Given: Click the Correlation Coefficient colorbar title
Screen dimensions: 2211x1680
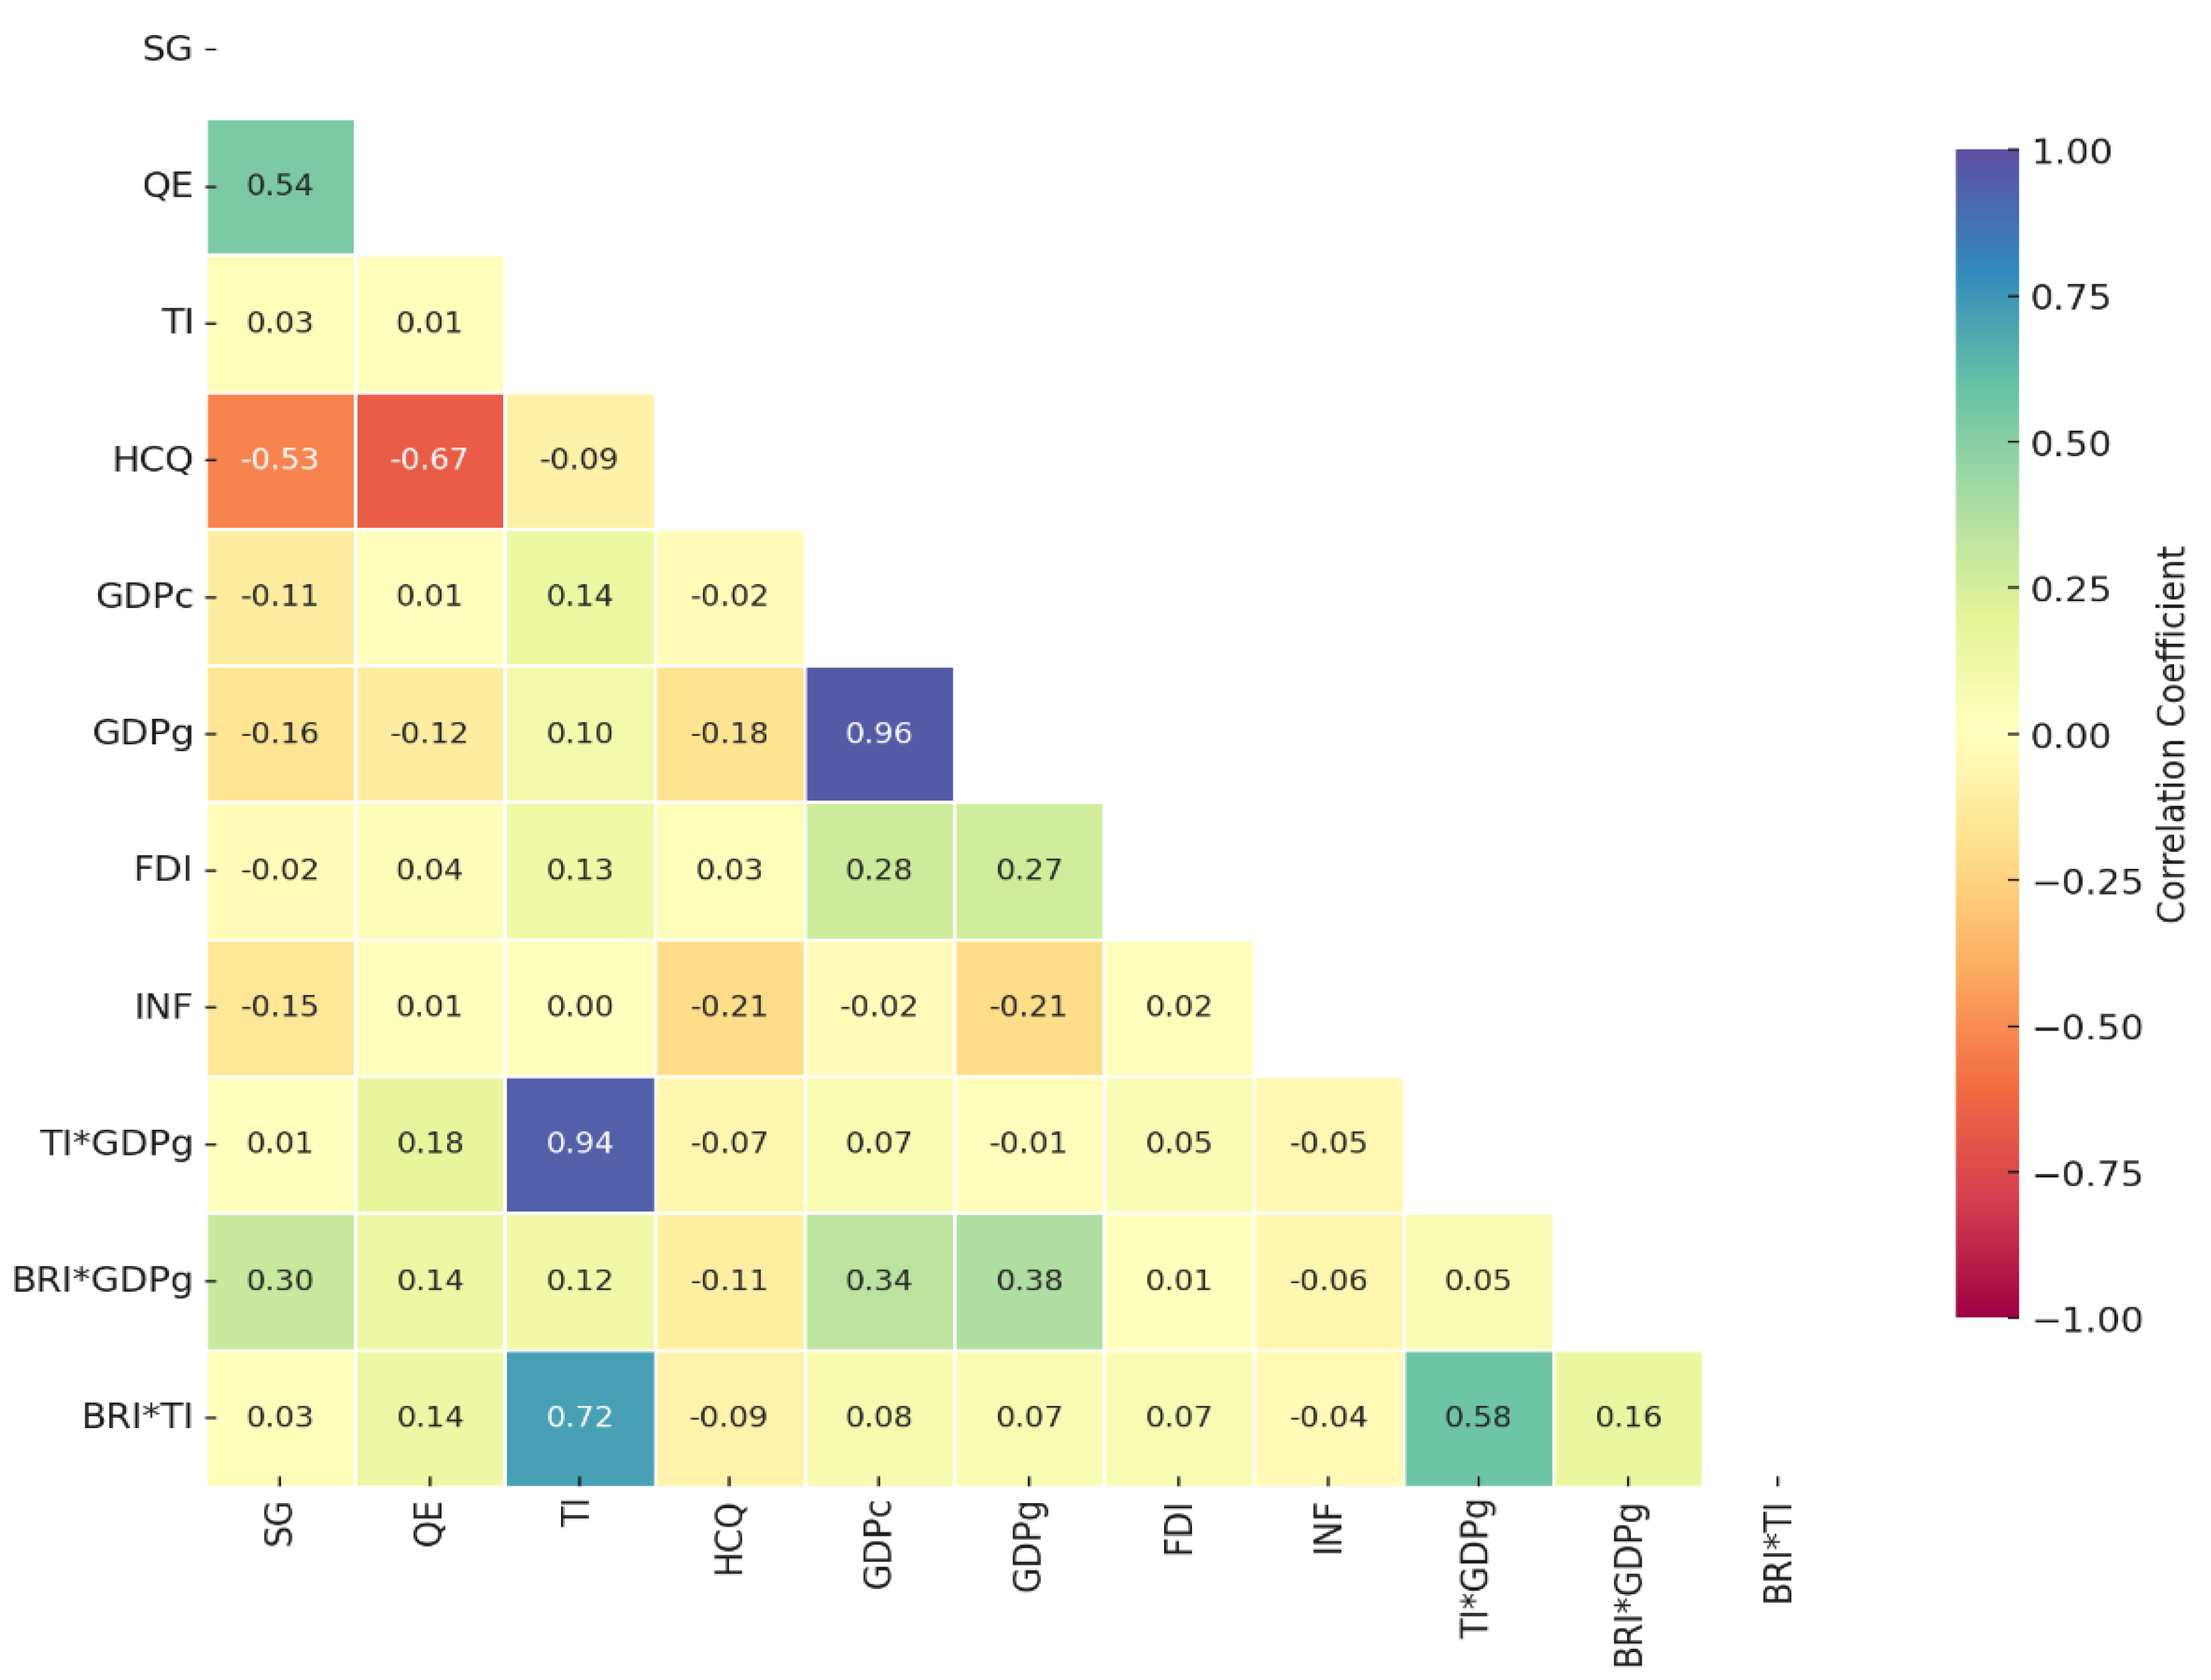Looking at the screenshot, I should [2170, 735].
